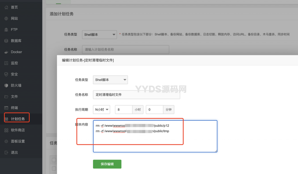This screenshot has width=298, height=174.
Task: Tick the first task checkbox in the list
Action: (54, 160)
